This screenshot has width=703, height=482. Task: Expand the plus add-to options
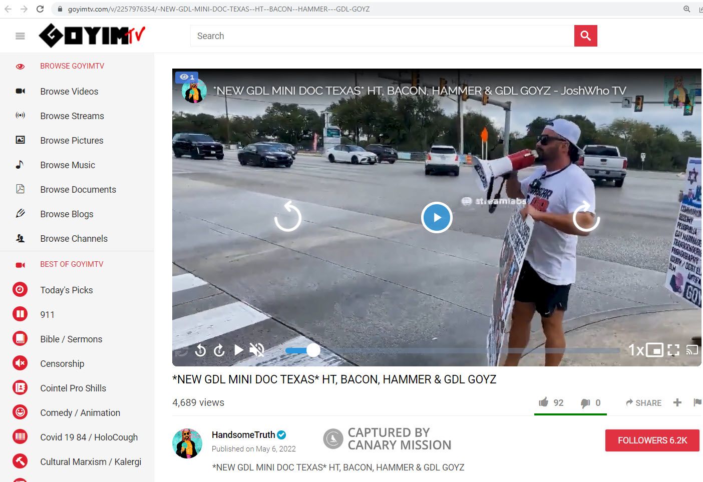[x=677, y=402]
